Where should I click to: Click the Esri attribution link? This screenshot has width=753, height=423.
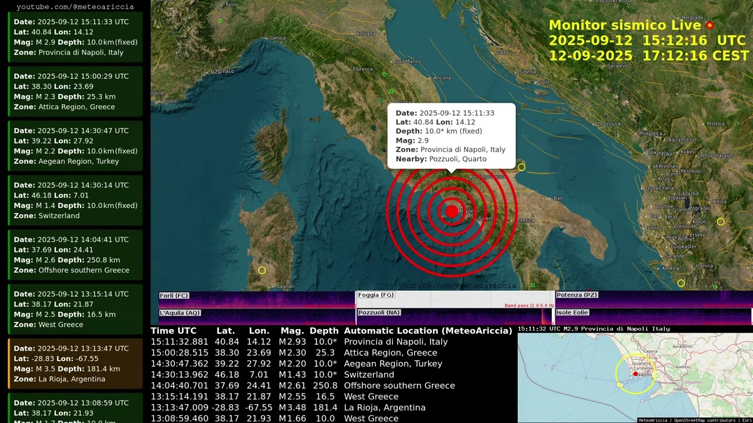tap(747, 420)
